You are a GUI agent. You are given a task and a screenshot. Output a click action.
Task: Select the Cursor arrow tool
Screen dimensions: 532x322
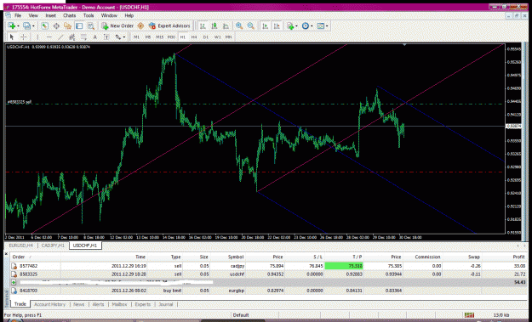click(12, 37)
